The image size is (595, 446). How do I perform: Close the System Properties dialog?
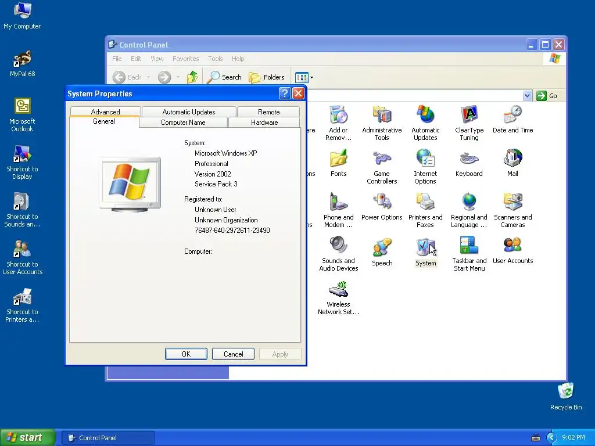pos(299,93)
